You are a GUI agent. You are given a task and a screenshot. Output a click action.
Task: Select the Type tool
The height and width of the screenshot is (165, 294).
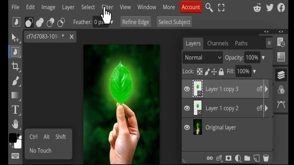[x=15, y=110]
